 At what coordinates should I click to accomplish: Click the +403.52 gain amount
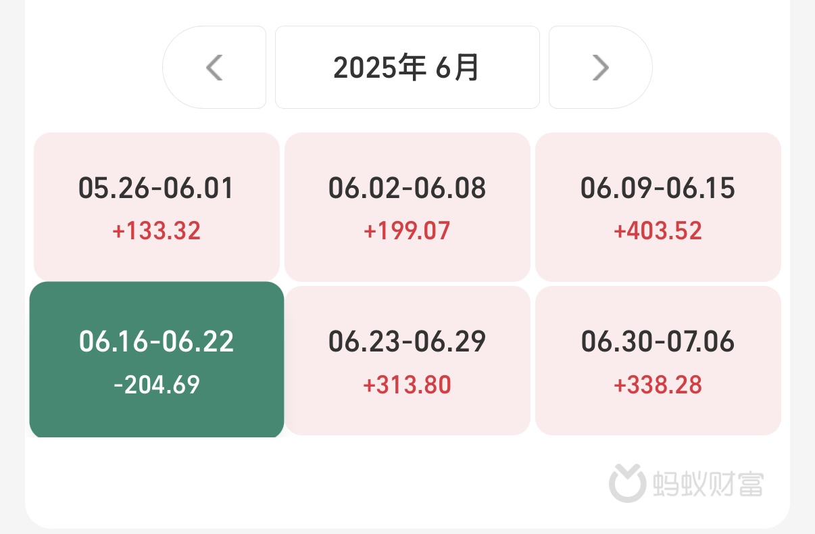point(658,231)
